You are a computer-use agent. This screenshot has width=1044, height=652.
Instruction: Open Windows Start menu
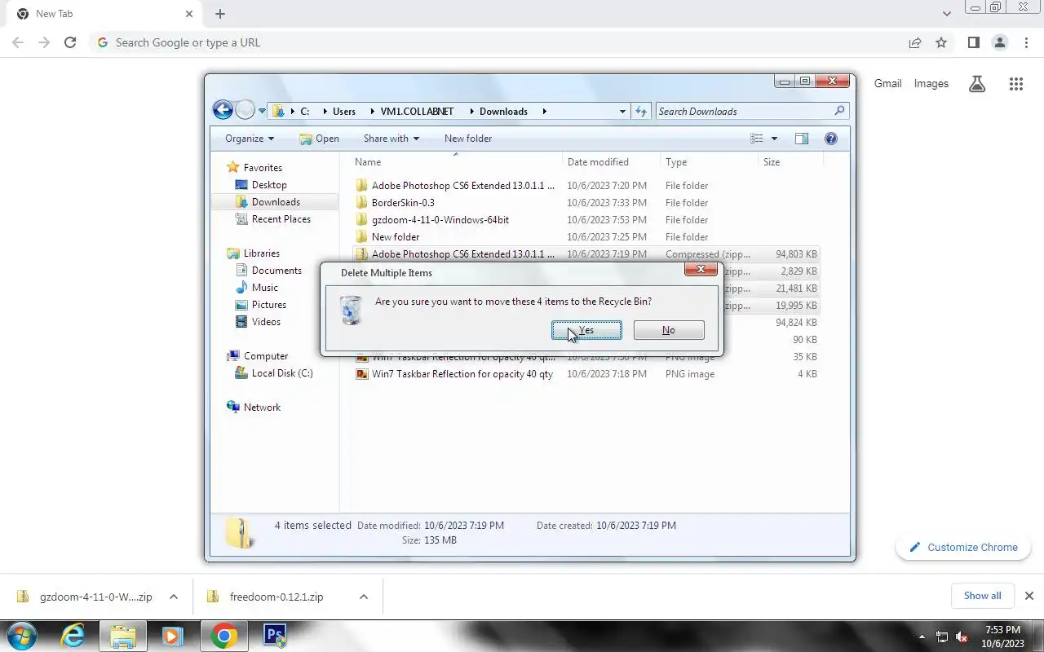pos(21,636)
